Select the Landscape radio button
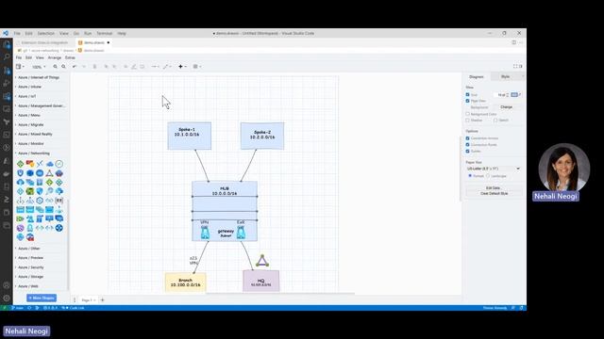The height and width of the screenshot is (339, 604). (x=488, y=176)
